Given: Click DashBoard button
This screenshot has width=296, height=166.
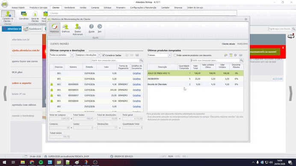Looking at the screenshot, I should pos(33,29).
